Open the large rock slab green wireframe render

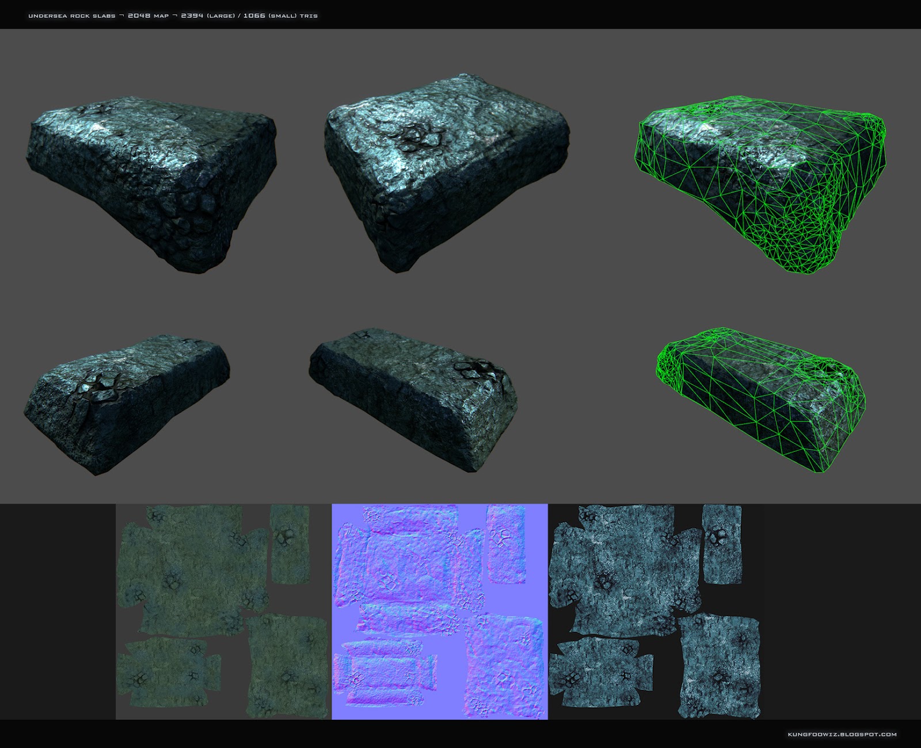tap(760, 184)
